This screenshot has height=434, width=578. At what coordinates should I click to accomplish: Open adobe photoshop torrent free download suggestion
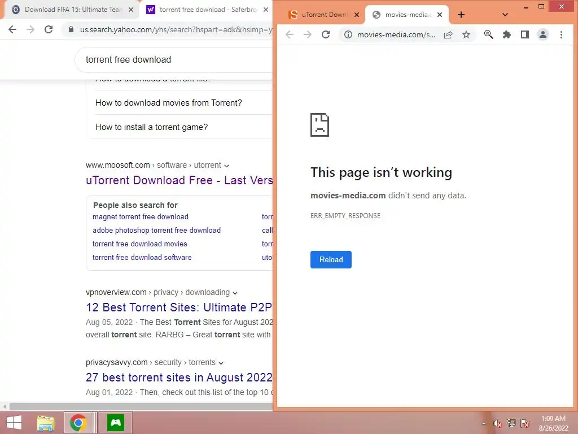point(156,231)
